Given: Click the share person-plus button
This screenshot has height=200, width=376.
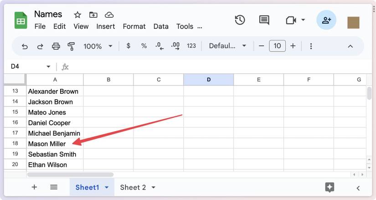Looking at the screenshot, I should 326,20.
